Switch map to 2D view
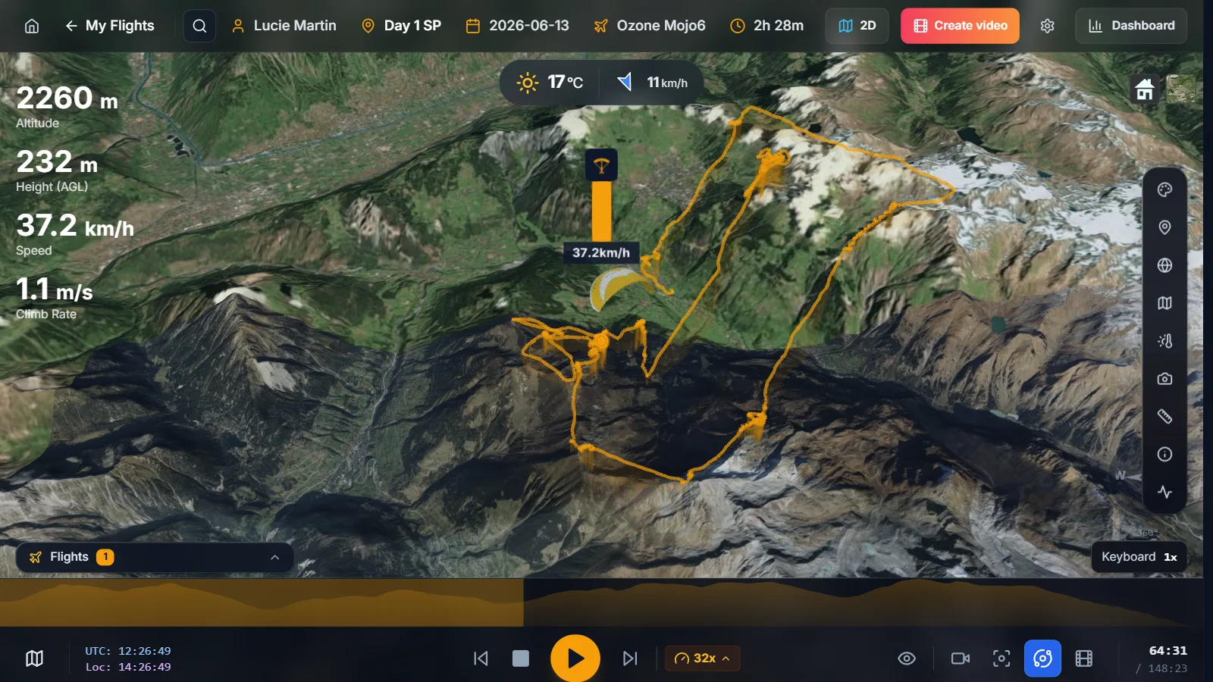This screenshot has height=682, width=1213. point(857,26)
